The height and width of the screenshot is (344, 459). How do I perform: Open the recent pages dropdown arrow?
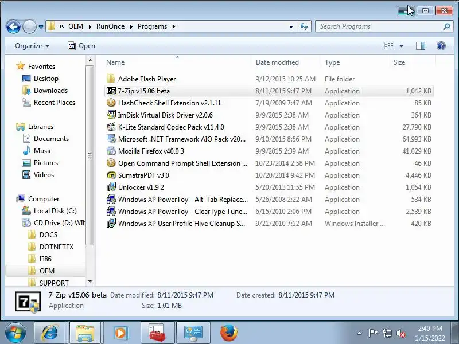pos(41,27)
